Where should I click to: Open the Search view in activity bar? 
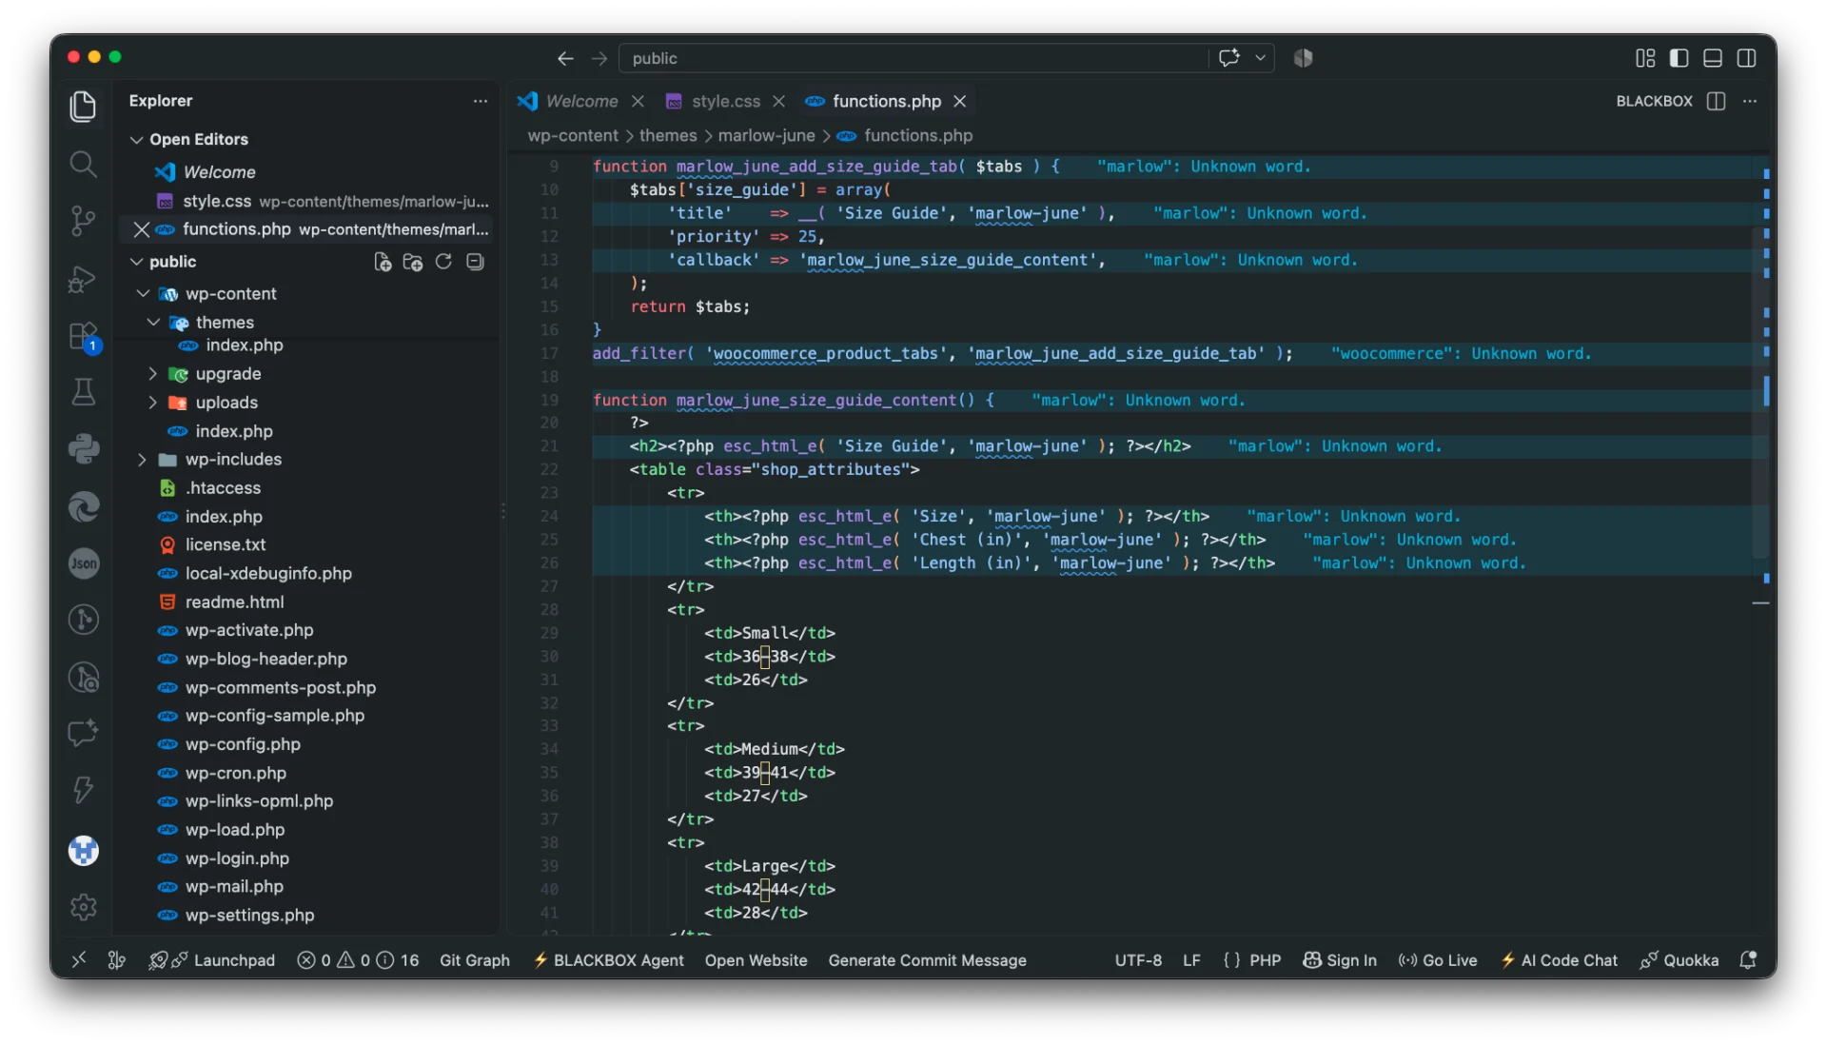(84, 164)
